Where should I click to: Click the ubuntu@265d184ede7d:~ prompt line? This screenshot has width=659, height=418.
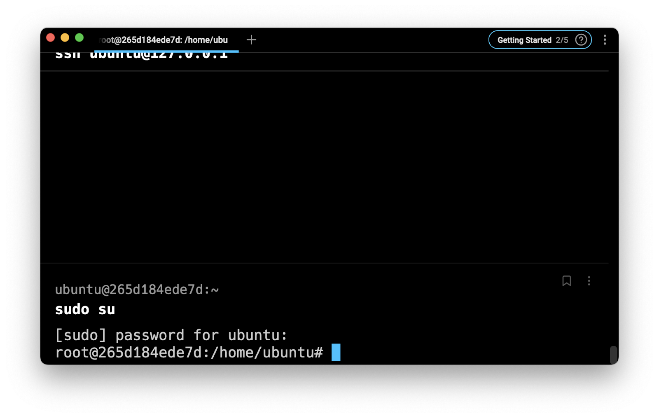pyautogui.click(x=137, y=290)
